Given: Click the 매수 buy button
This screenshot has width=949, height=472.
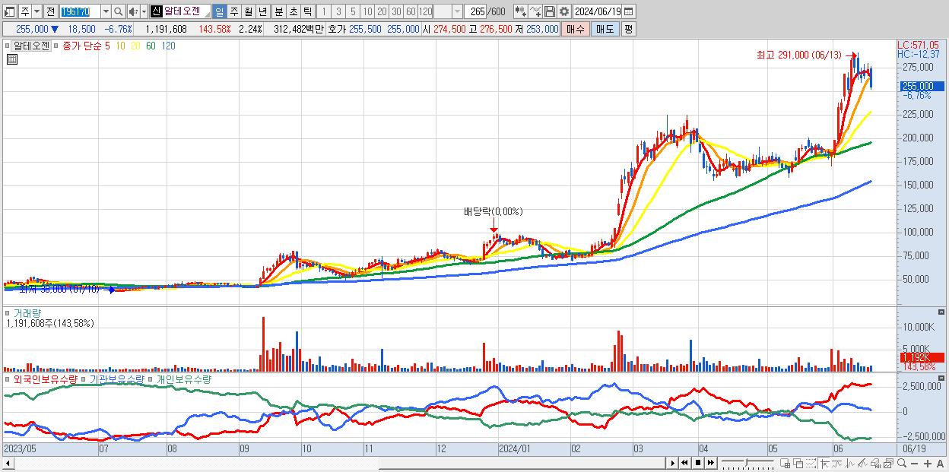Looking at the screenshot, I should point(576,29).
